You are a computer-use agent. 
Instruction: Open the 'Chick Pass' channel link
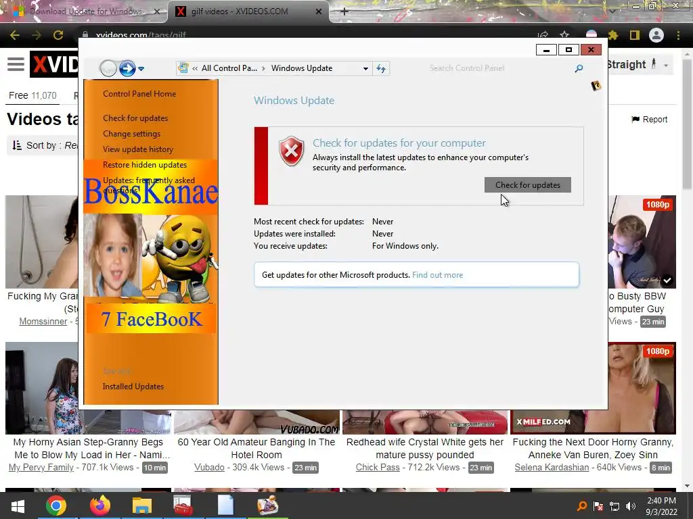[378, 468]
